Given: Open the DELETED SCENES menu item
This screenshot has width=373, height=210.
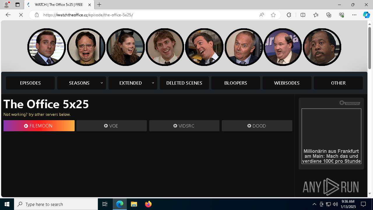Looking at the screenshot, I should click(x=184, y=83).
